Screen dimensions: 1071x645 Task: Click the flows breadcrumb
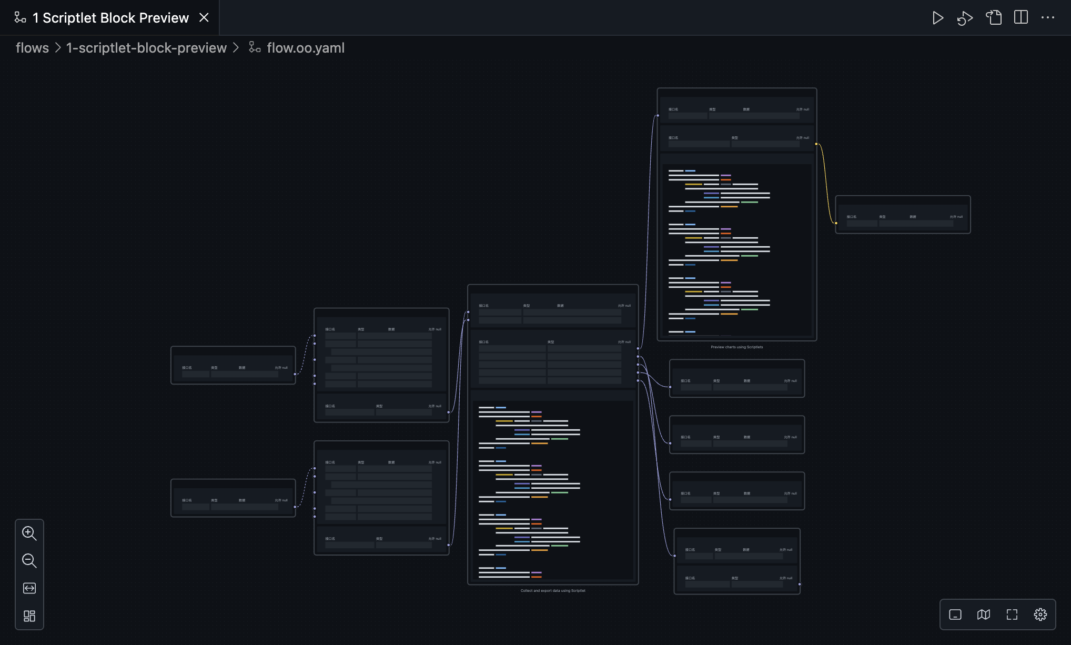point(32,48)
